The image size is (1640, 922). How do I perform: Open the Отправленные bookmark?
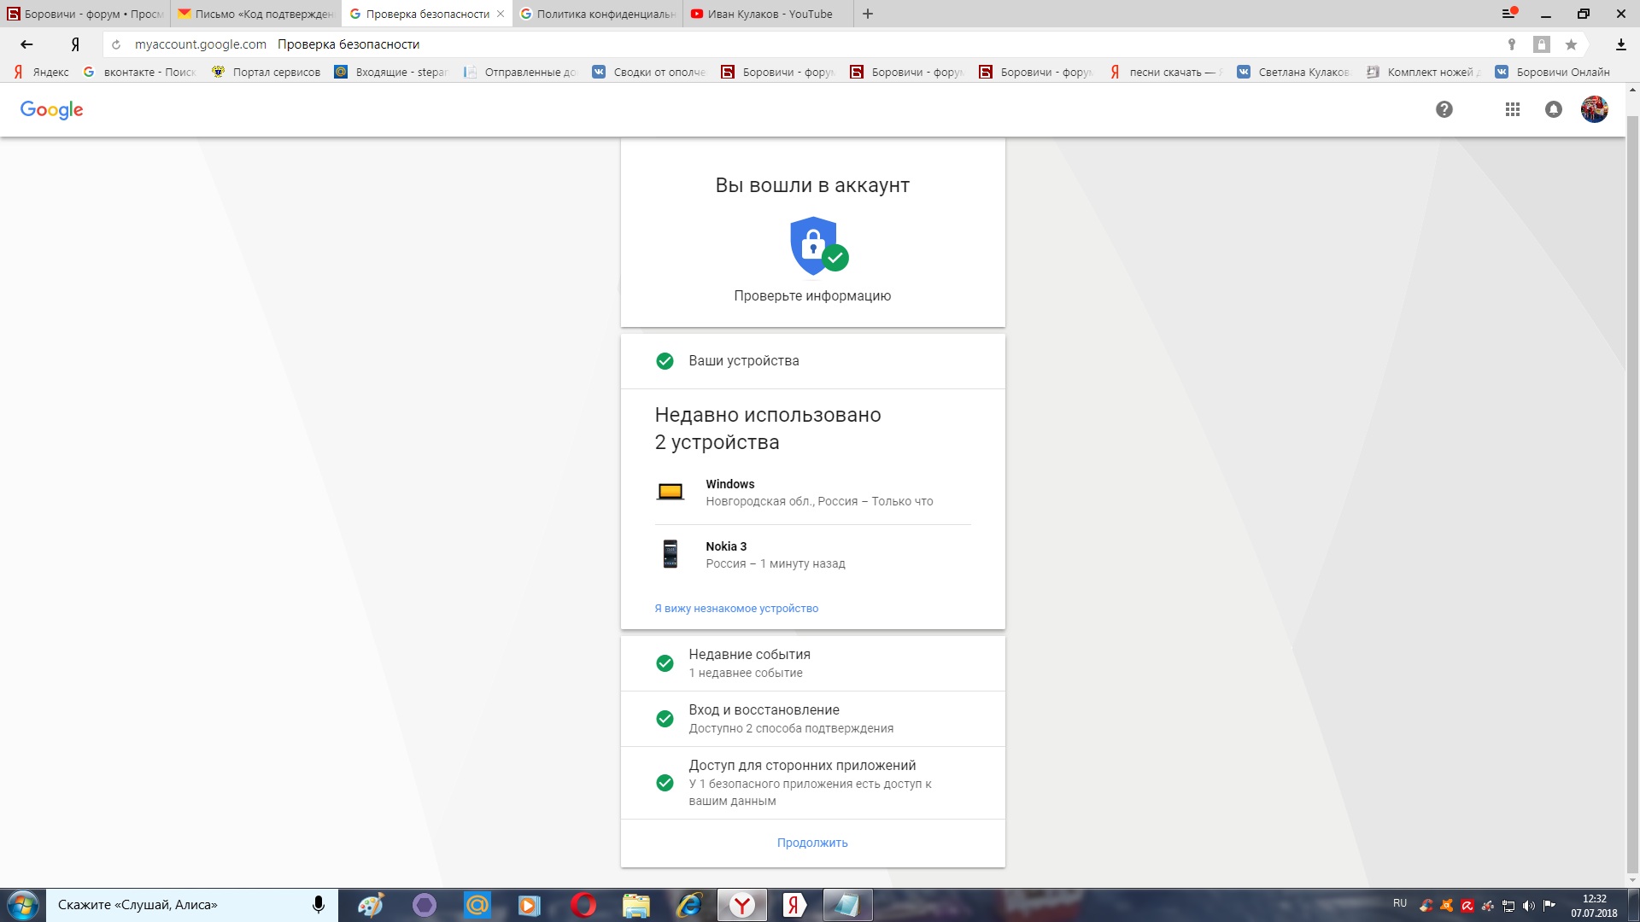point(520,73)
